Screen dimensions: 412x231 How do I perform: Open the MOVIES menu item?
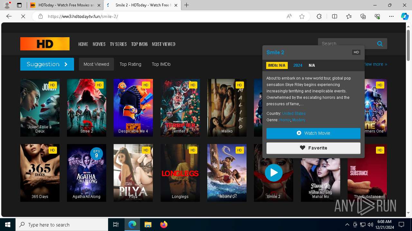(x=99, y=44)
